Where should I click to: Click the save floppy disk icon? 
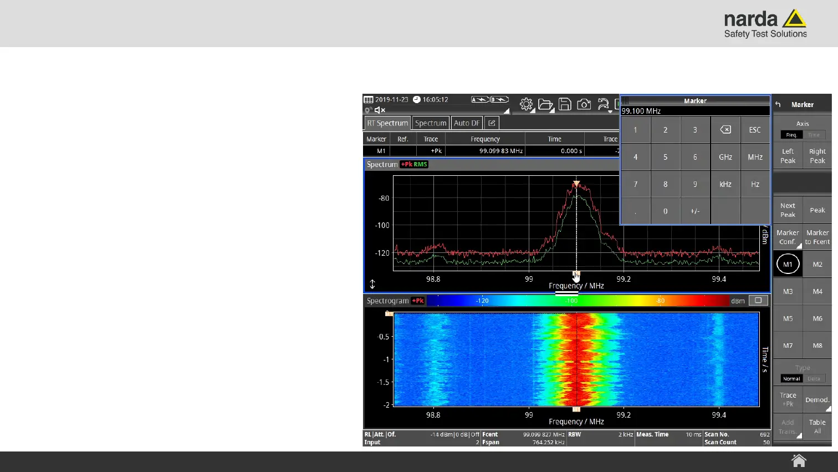click(565, 104)
